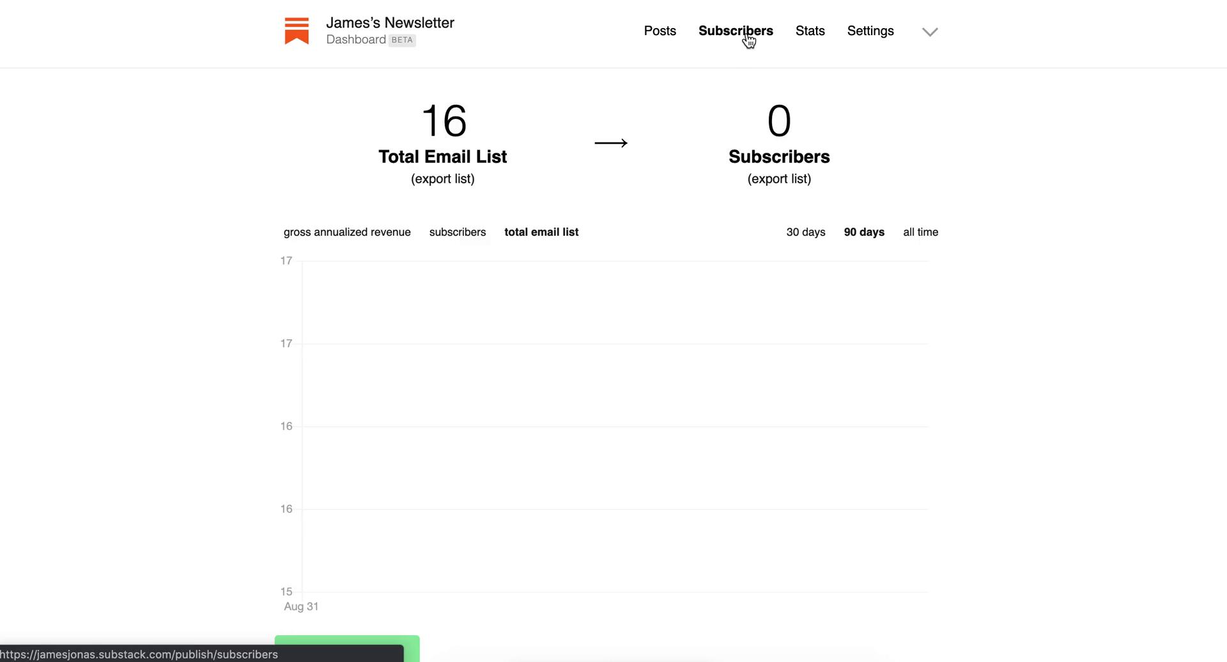Screen dimensions: 1227x662
Task: Click the 15 y-axis label
Action: [x=286, y=592]
